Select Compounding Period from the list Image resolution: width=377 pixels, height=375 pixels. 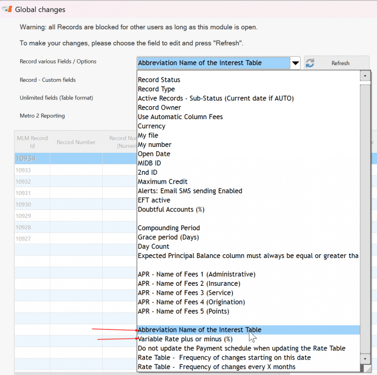[168, 228]
